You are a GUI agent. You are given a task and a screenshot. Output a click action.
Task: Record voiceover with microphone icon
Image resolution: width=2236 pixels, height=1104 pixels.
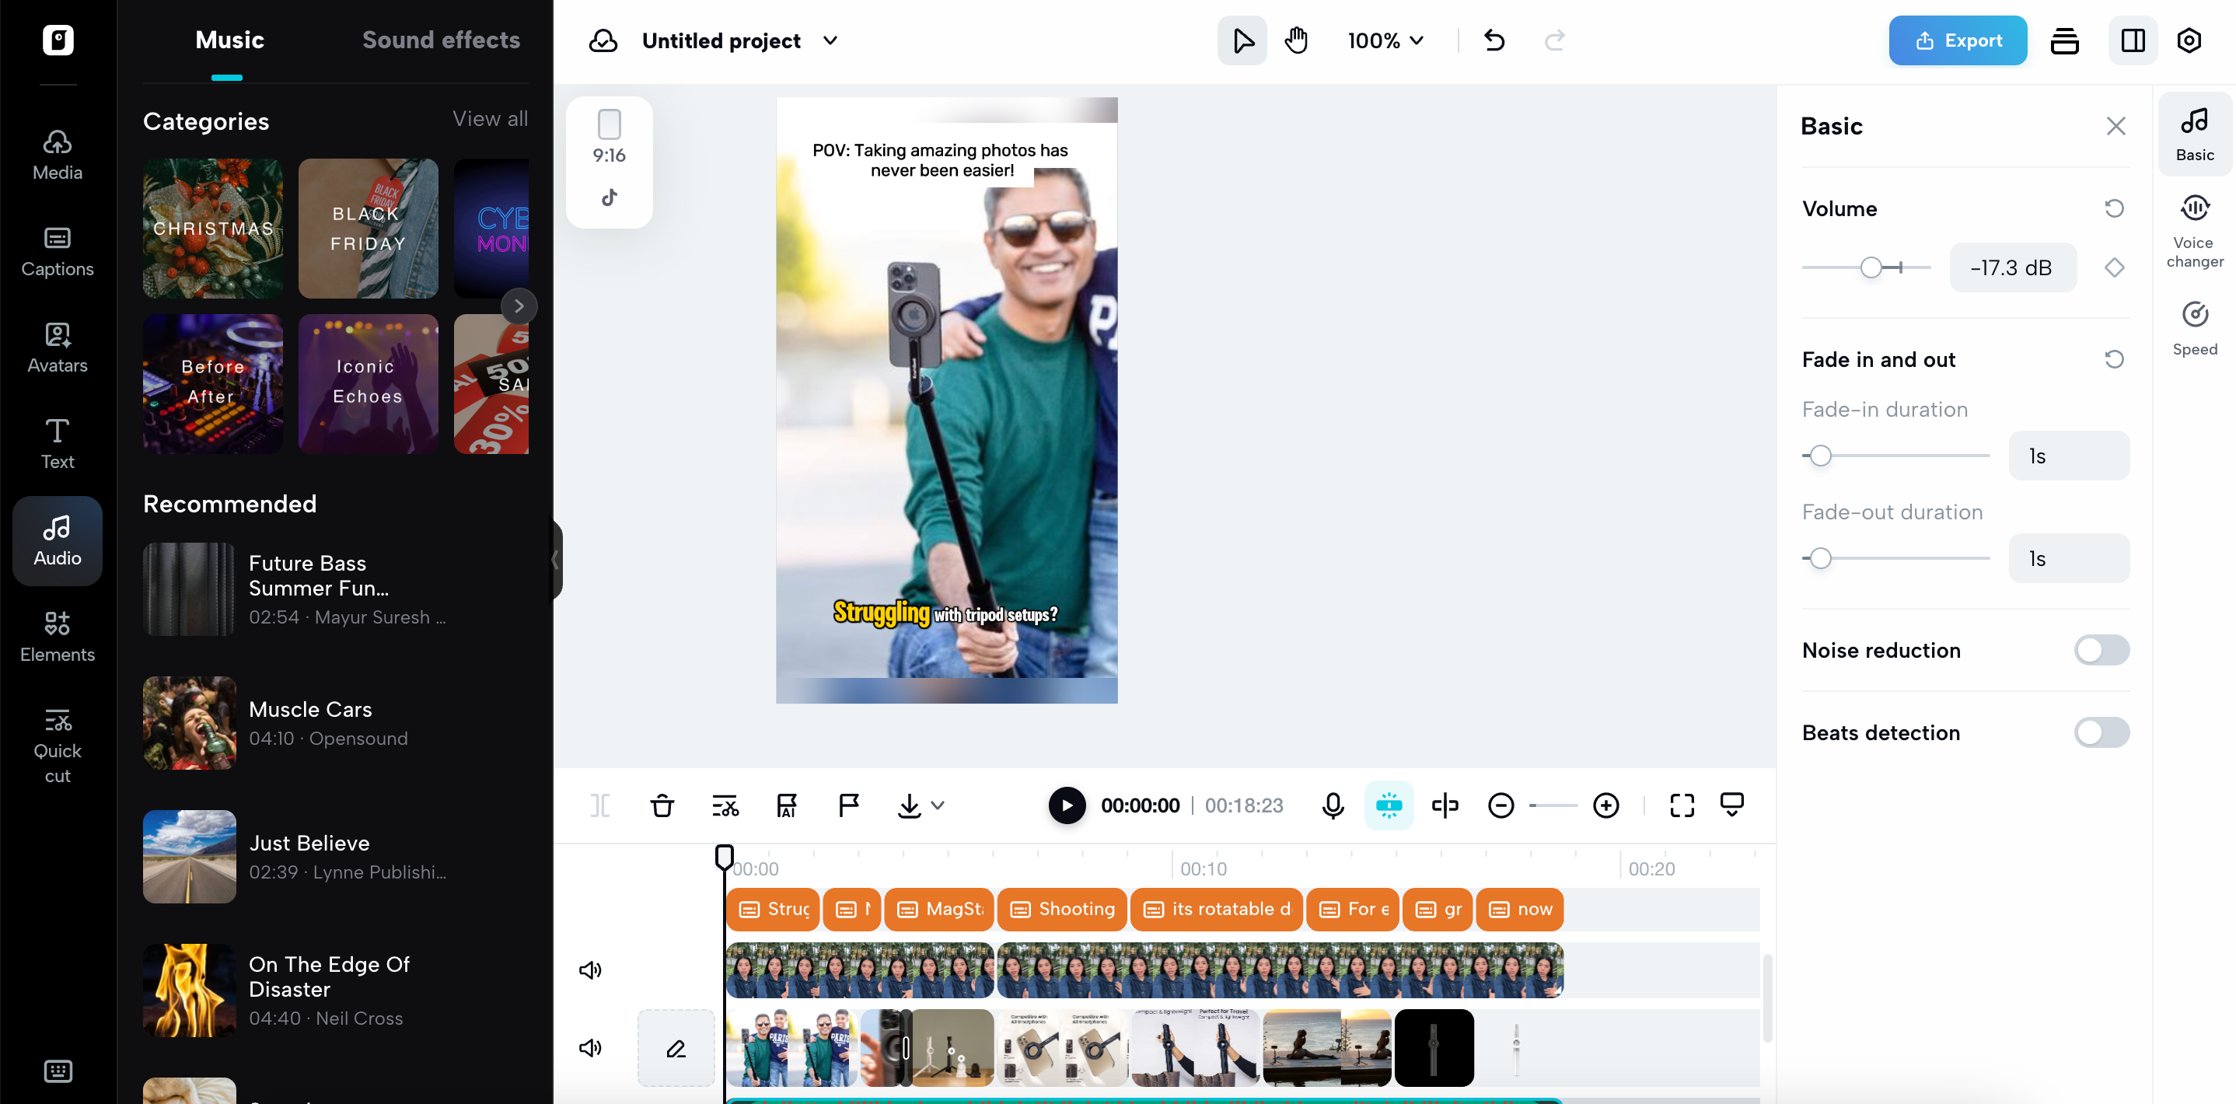1333,805
